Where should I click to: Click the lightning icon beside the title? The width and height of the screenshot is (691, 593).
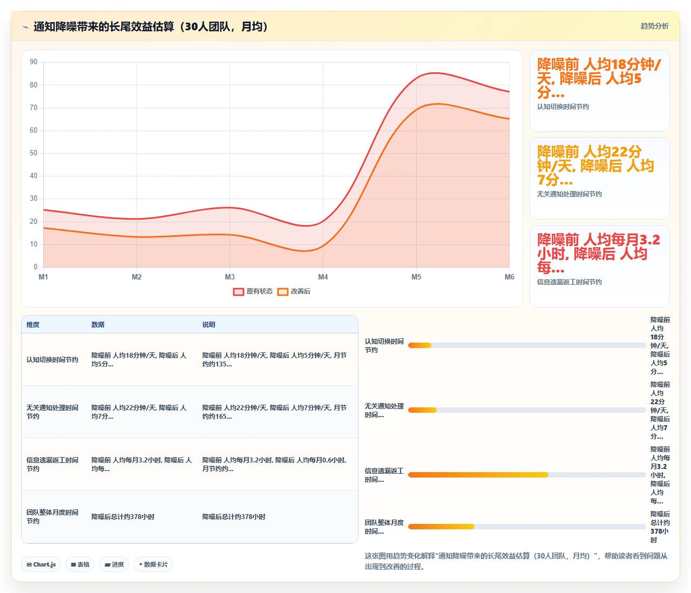[x=25, y=27]
